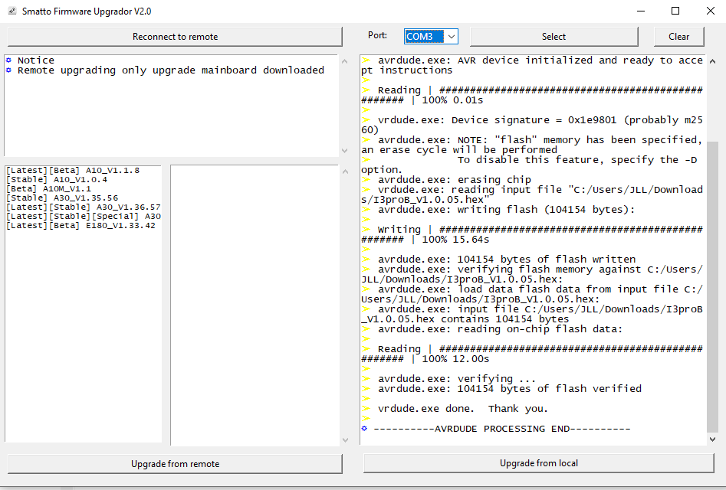Click the Reconnect to remote button
This screenshot has width=726, height=490.
175,37
